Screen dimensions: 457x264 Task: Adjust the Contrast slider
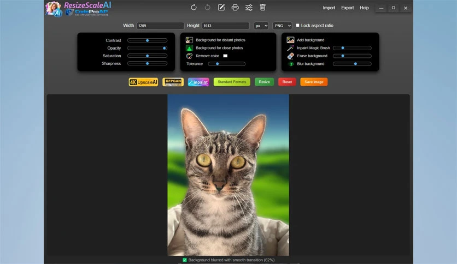point(147,40)
